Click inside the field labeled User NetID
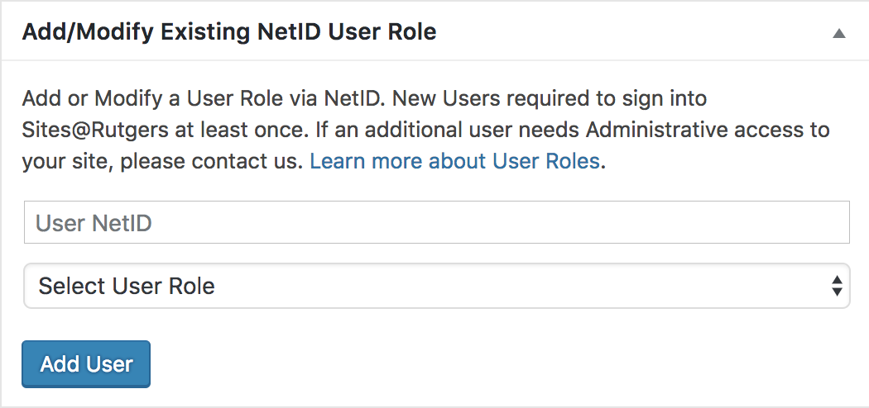 (x=436, y=223)
